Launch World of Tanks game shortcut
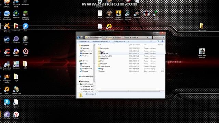 (25, 40)
